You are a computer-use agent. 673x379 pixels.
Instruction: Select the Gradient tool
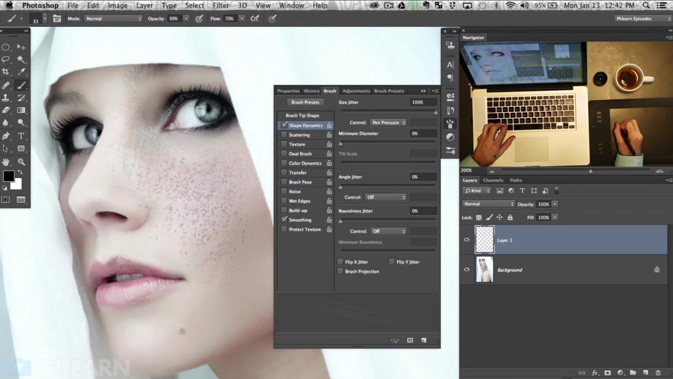click(21, 110)
